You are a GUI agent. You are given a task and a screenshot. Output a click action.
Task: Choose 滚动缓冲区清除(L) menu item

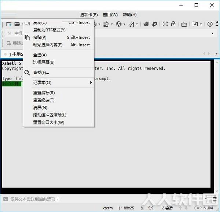tap(59, 115)
